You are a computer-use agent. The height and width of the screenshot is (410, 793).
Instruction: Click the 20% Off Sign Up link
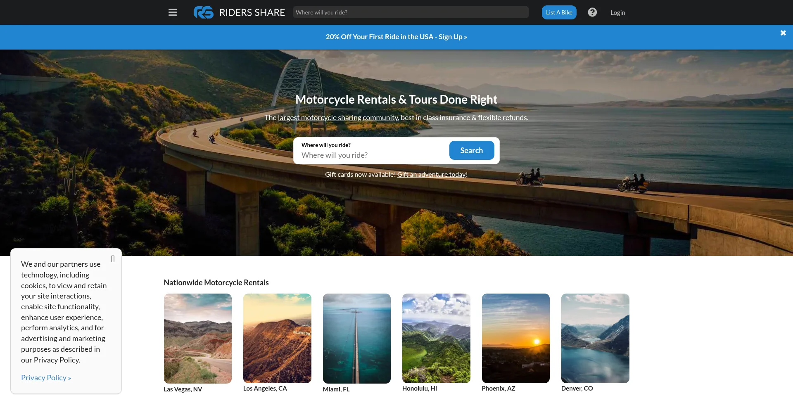(x=396, y=37)
